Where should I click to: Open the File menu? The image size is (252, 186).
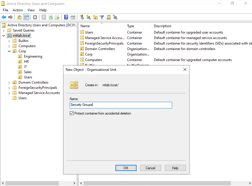(5, 10)
